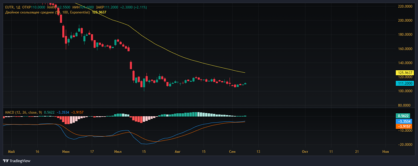This screenshot has height=166, width=418.
Task: Click the −10.0000 MACD axis label
Action: (x=405, y=130)
